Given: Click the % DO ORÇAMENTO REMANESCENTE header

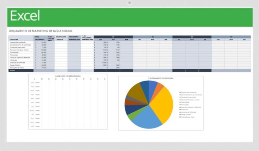Looking at the screenshot, I should [x=87, y=38].
